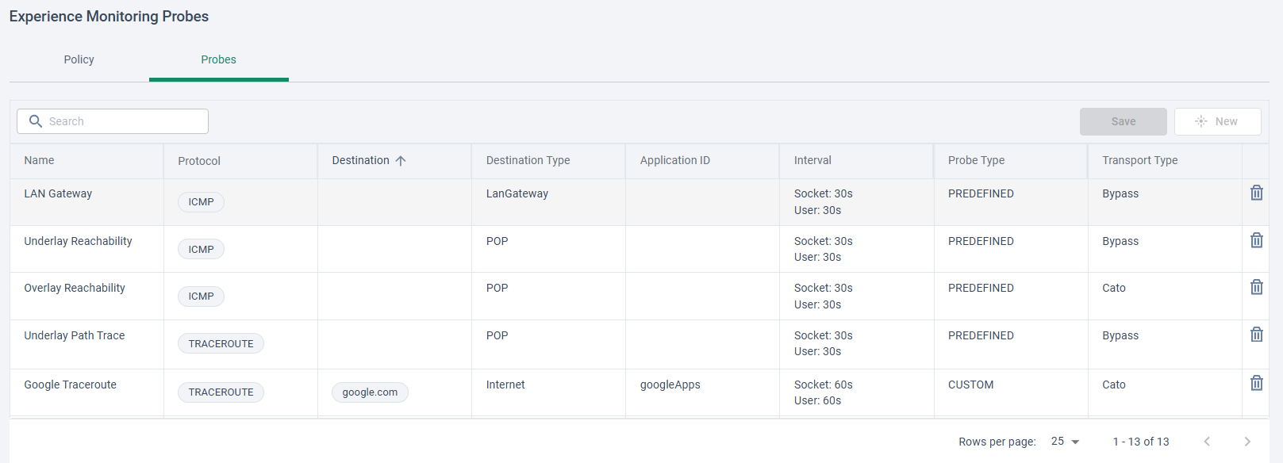This screenshot has height=463, width=1283.
Task: Click Bypass in Underlay Path Trace row
Action: [1120, 335]
